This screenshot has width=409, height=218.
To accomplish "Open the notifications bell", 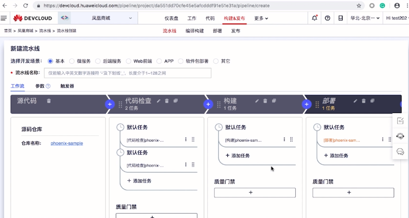I will (314, 18).
